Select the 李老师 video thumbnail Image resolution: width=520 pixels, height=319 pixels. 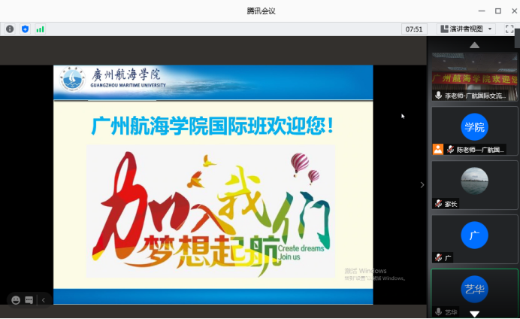click(x=474, y=75)
